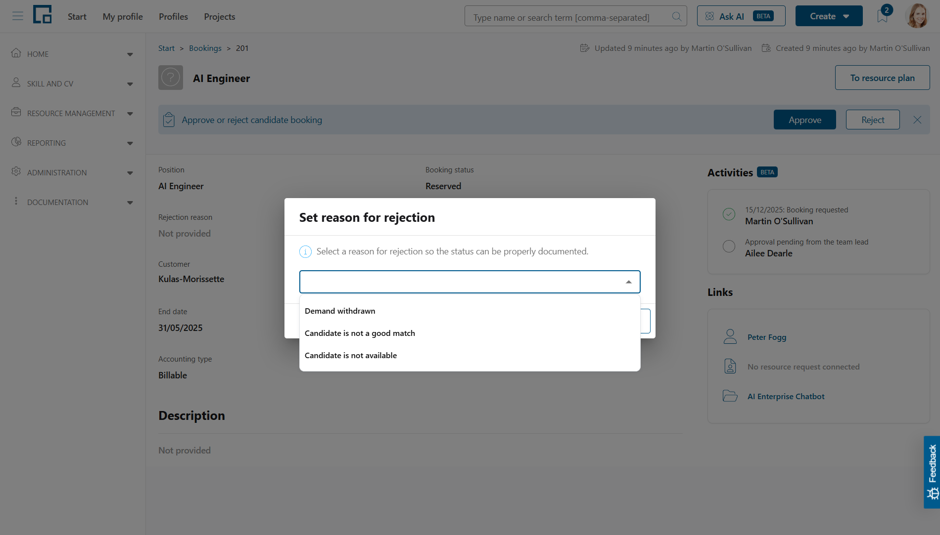The width and height of the screenshot is (940, 535).
Task: Expand the SKILL AND CV sidebar section
Action: click(130, 84)
